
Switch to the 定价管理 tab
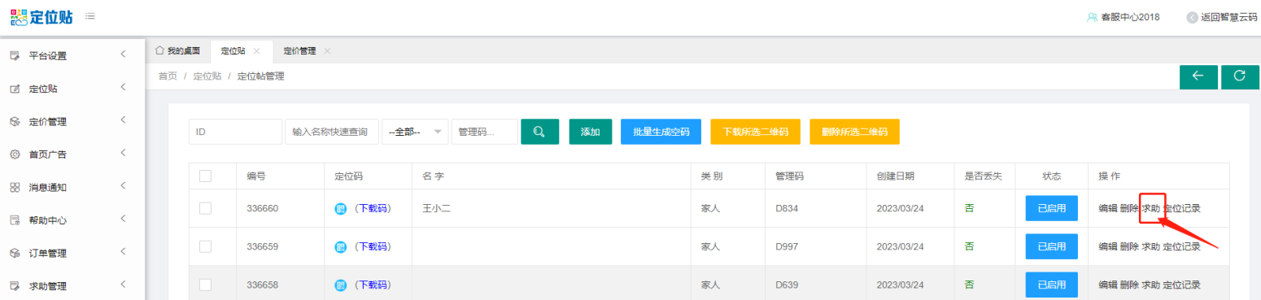(x=299, y=50)
